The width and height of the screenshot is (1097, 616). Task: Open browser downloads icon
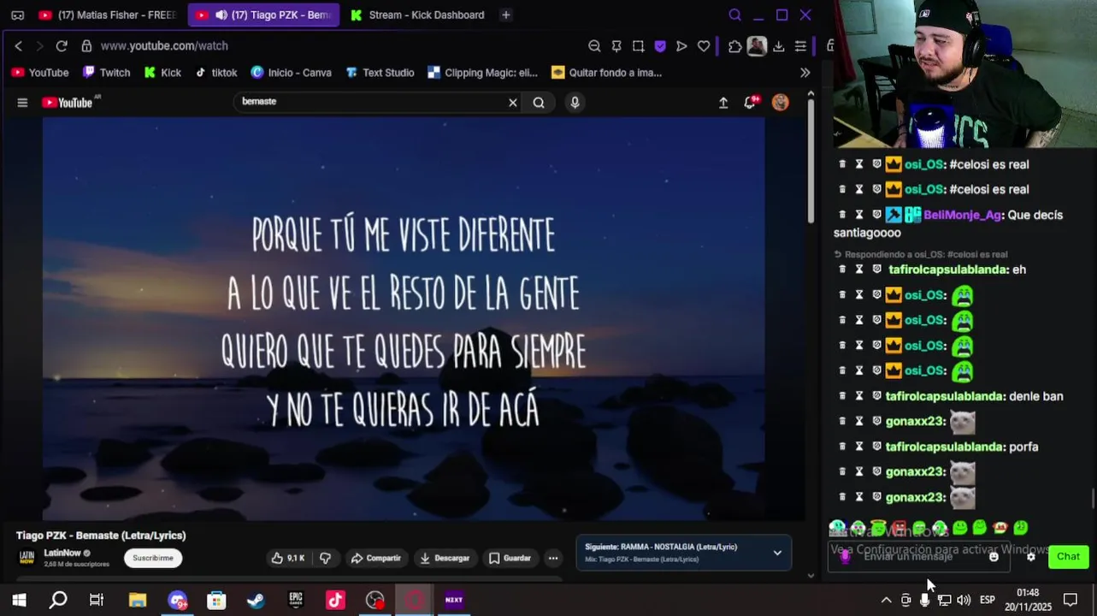tap(778, 46)
